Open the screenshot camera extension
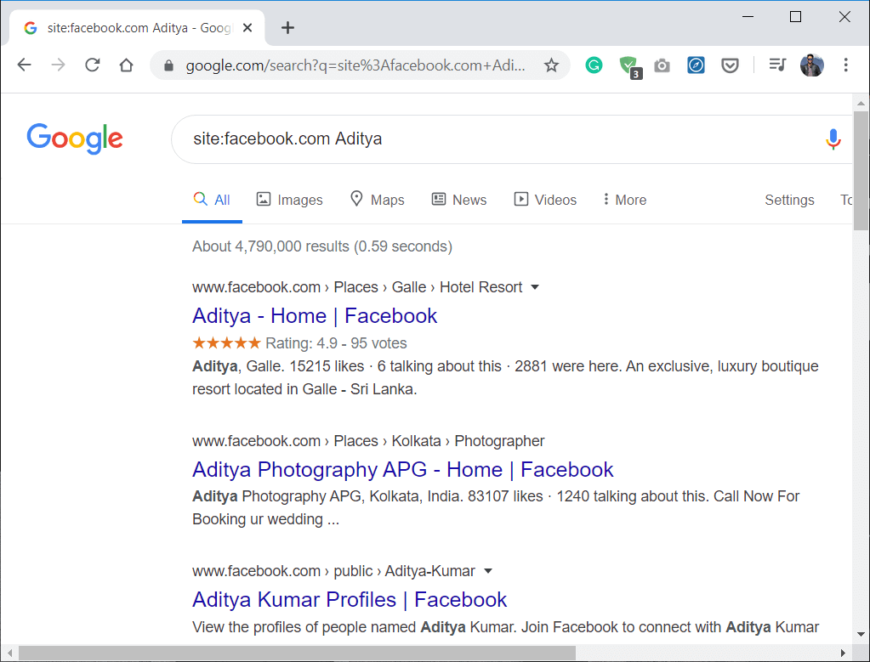Viewport: 870px width, 662px height. (x=662, y=65)
